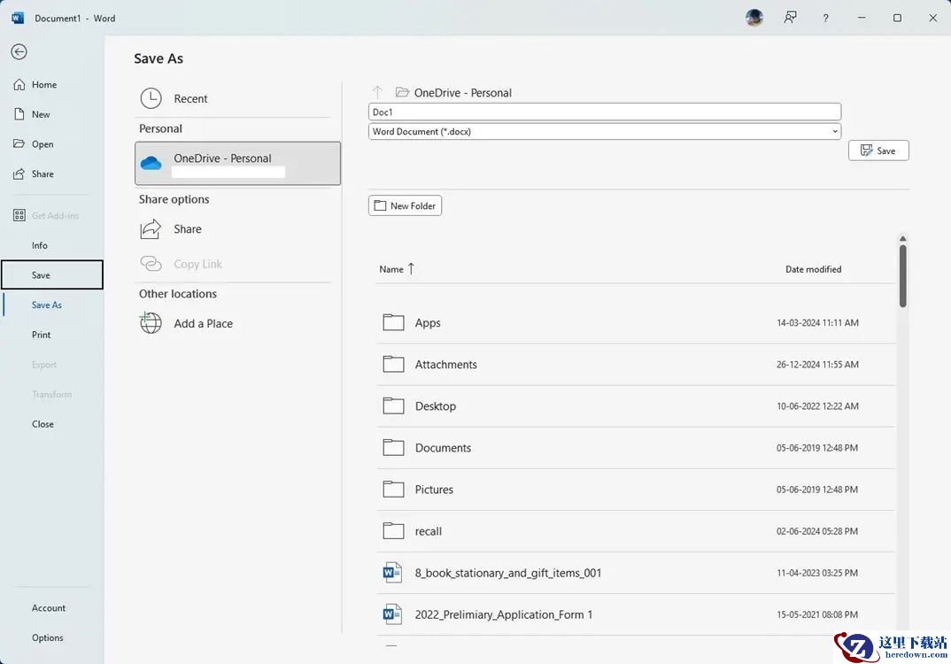Screen dimensions: 951x664
Task: Open Account settings
Action: pyautogui.click(x=49, y=608)
